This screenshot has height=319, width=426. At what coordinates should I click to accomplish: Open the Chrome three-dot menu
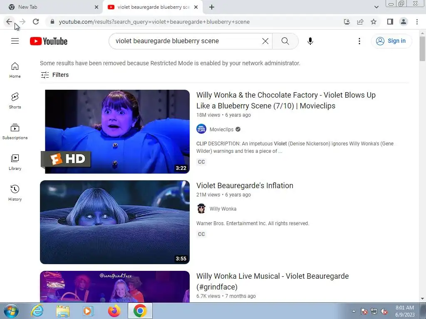click(417, 22)
